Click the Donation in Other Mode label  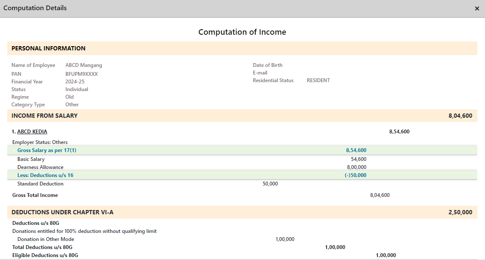(46, 239)
